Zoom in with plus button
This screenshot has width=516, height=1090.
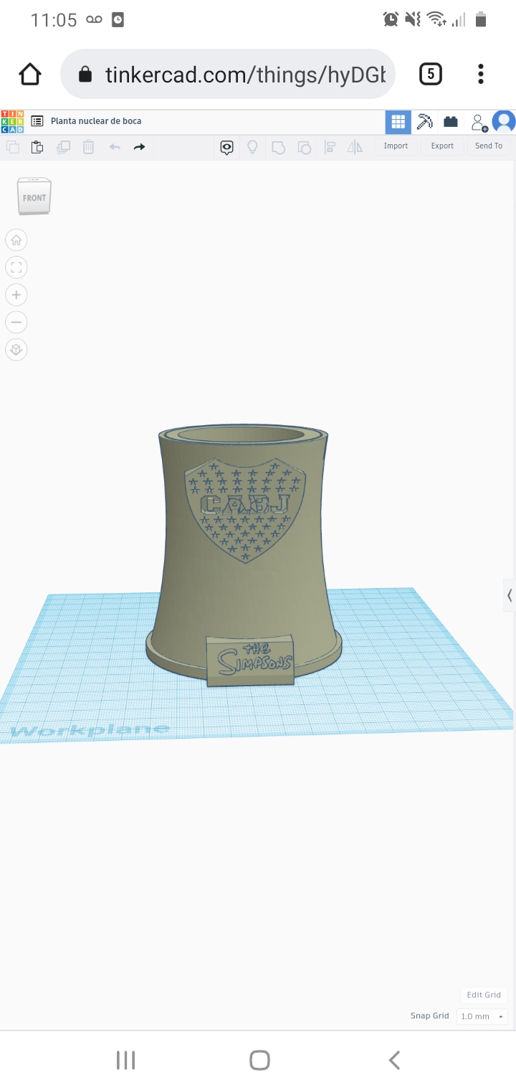(16, 295)
